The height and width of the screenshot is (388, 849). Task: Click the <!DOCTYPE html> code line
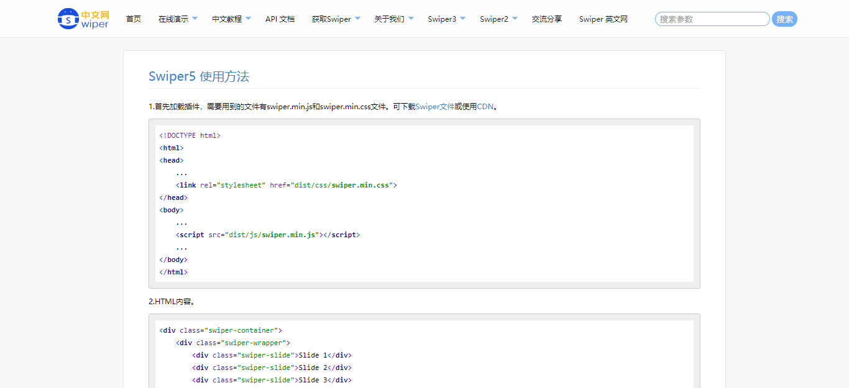(190, 135)
